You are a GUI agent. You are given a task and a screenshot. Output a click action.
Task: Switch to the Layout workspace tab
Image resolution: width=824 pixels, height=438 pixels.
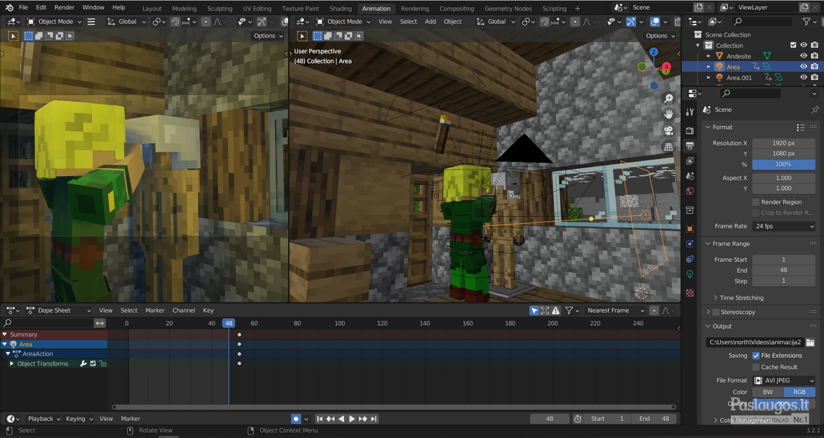[x=152, y=9]
